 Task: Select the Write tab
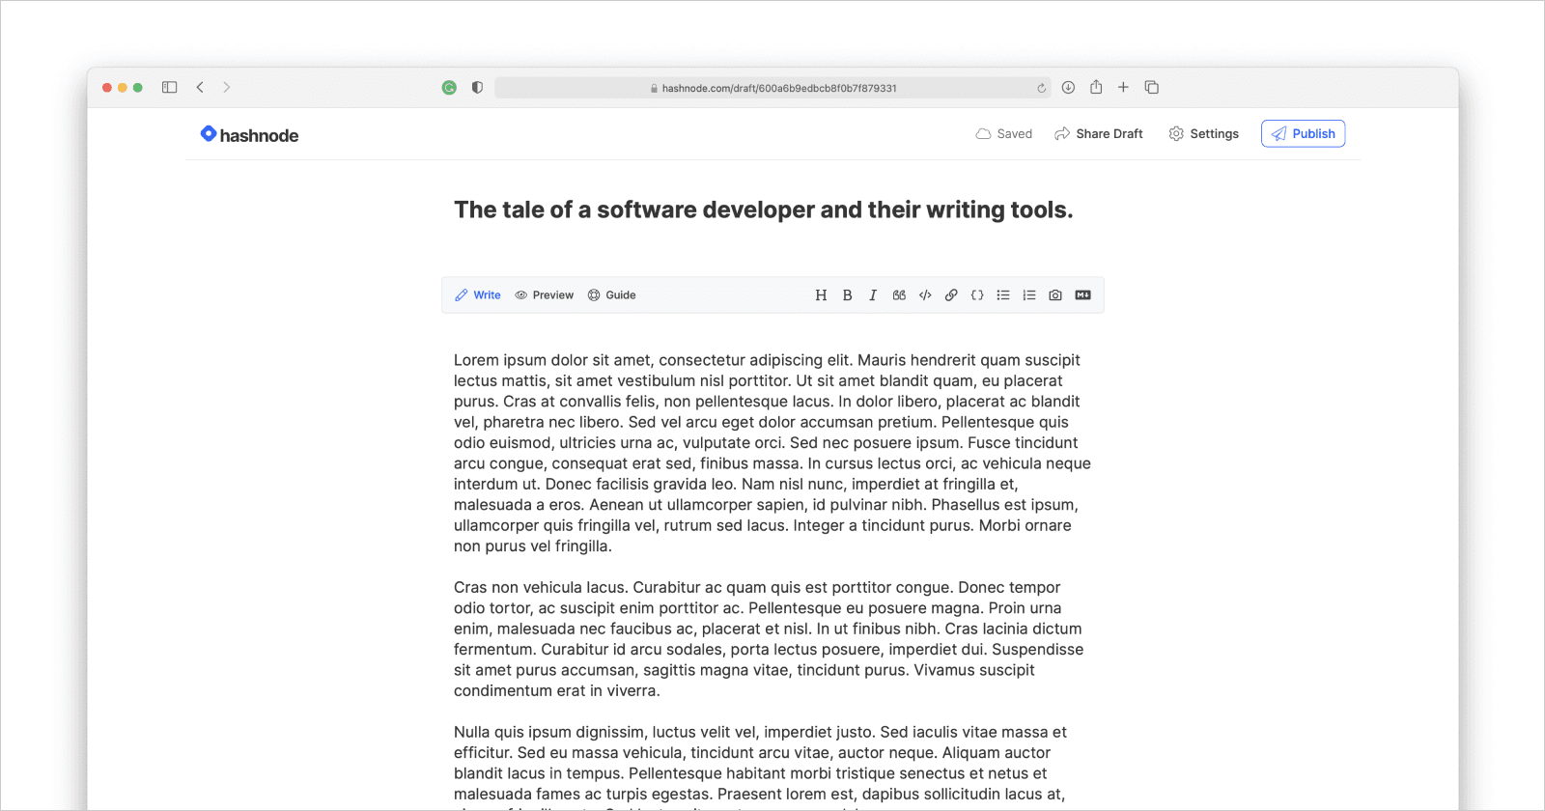click(478, 295)
